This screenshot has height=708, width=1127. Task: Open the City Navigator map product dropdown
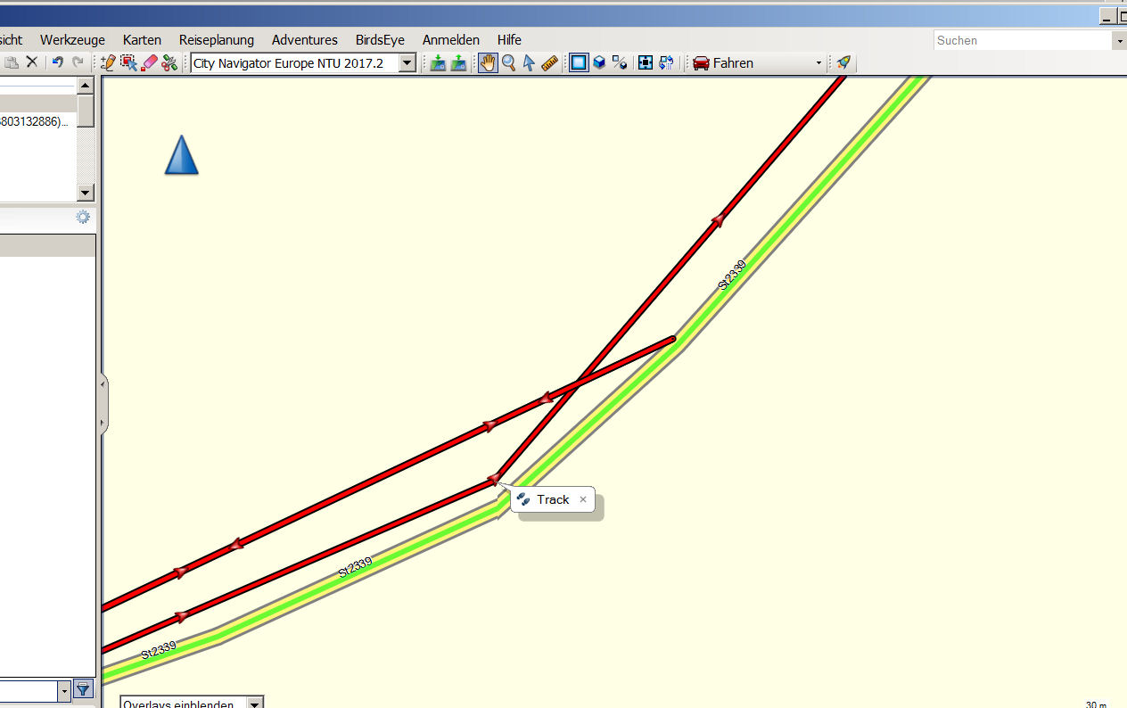407,62
